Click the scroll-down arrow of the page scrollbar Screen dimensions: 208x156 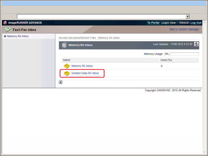pyautogui.click(x=204, y=152)
